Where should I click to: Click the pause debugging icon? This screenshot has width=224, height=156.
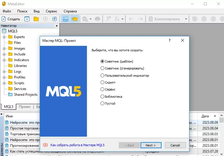pos(213,19)
